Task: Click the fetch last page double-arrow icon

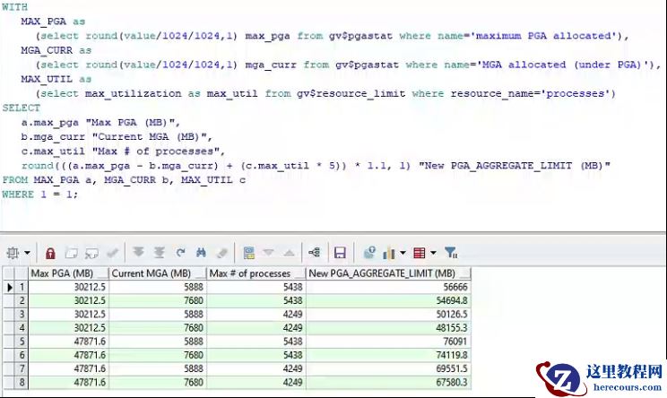Action: [159, 253]
